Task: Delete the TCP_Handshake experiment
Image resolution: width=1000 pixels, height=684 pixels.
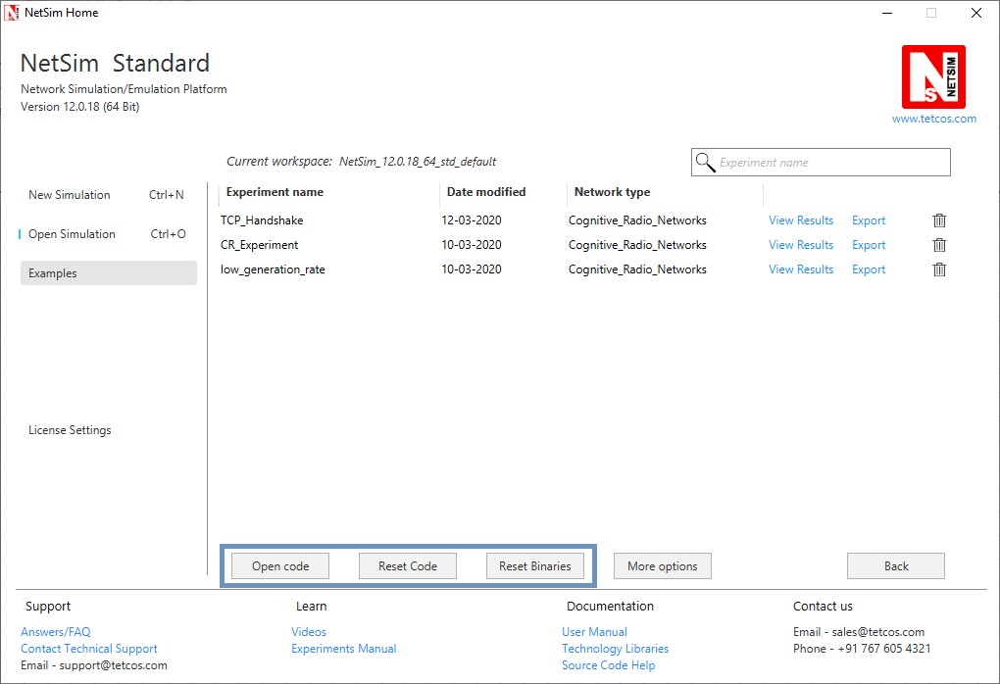Action: [938, 220]
